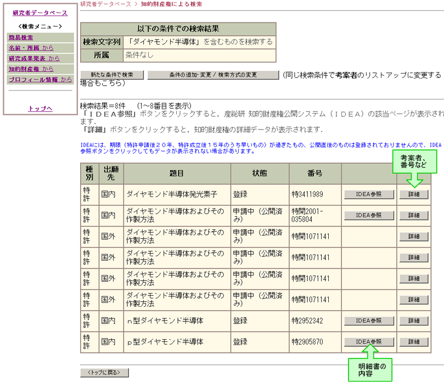Click IDEA参照 for ダイヤモンド半導体発光素子
This screenshot has height=382, width=444.
pos(369,194)
